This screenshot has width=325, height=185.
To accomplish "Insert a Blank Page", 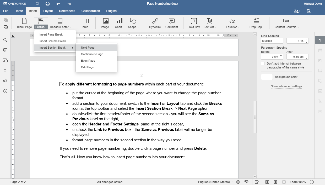I will 24,23.
